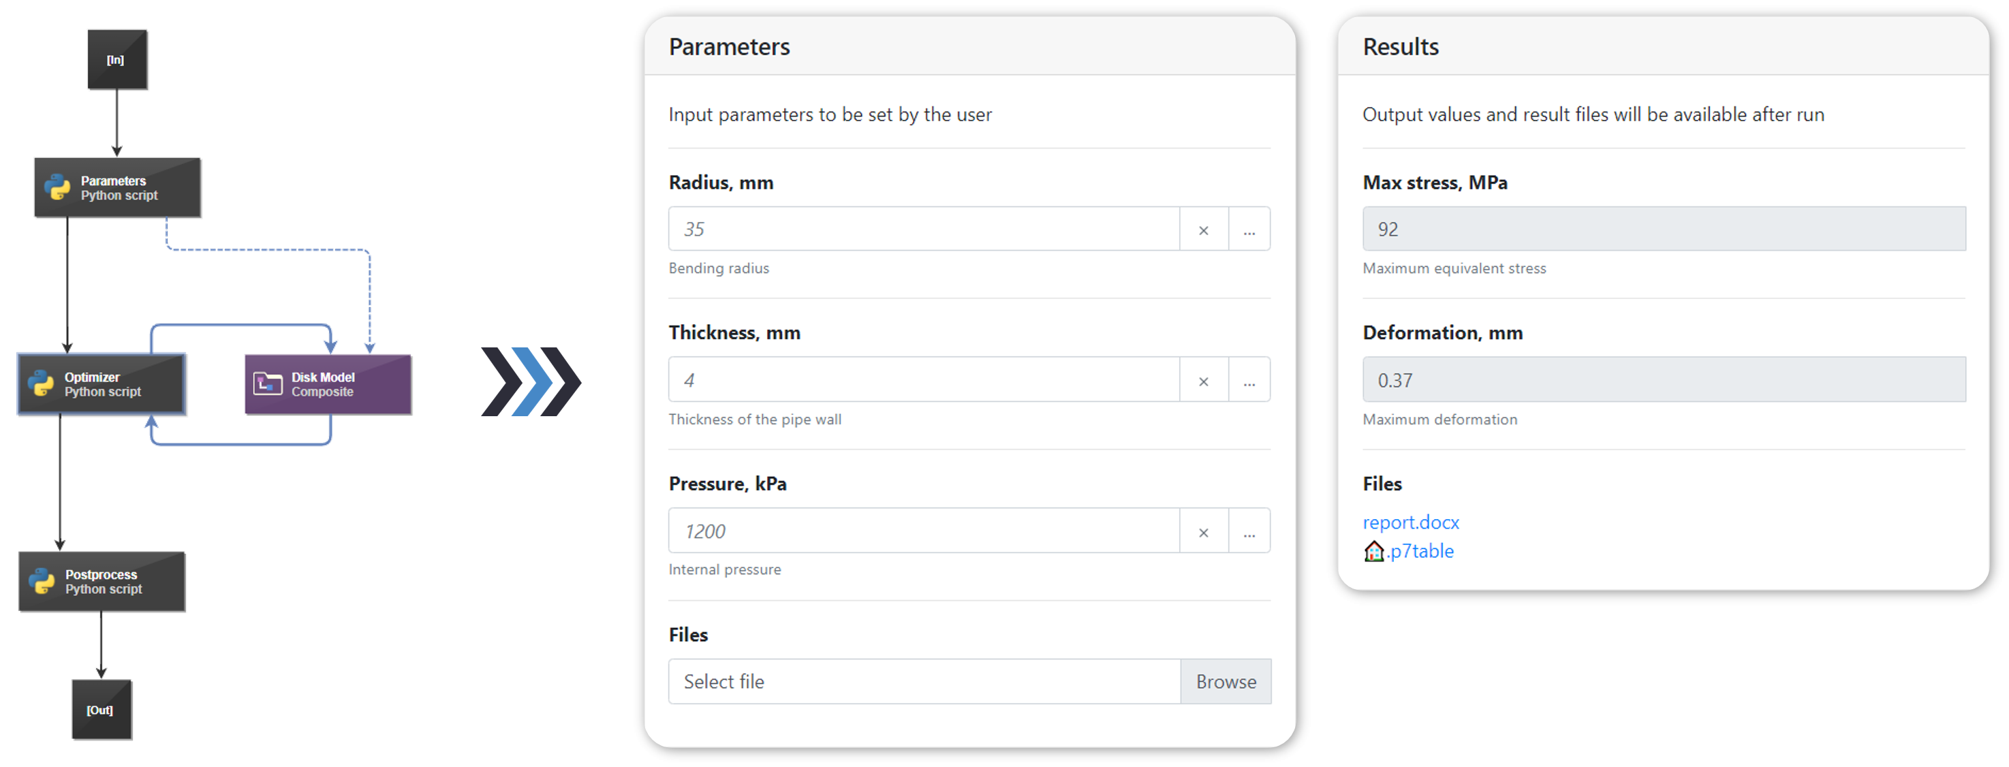Click the house icon next to .p7table
This screenshot has height=767, width=2009.
(x=1373, y=551)
